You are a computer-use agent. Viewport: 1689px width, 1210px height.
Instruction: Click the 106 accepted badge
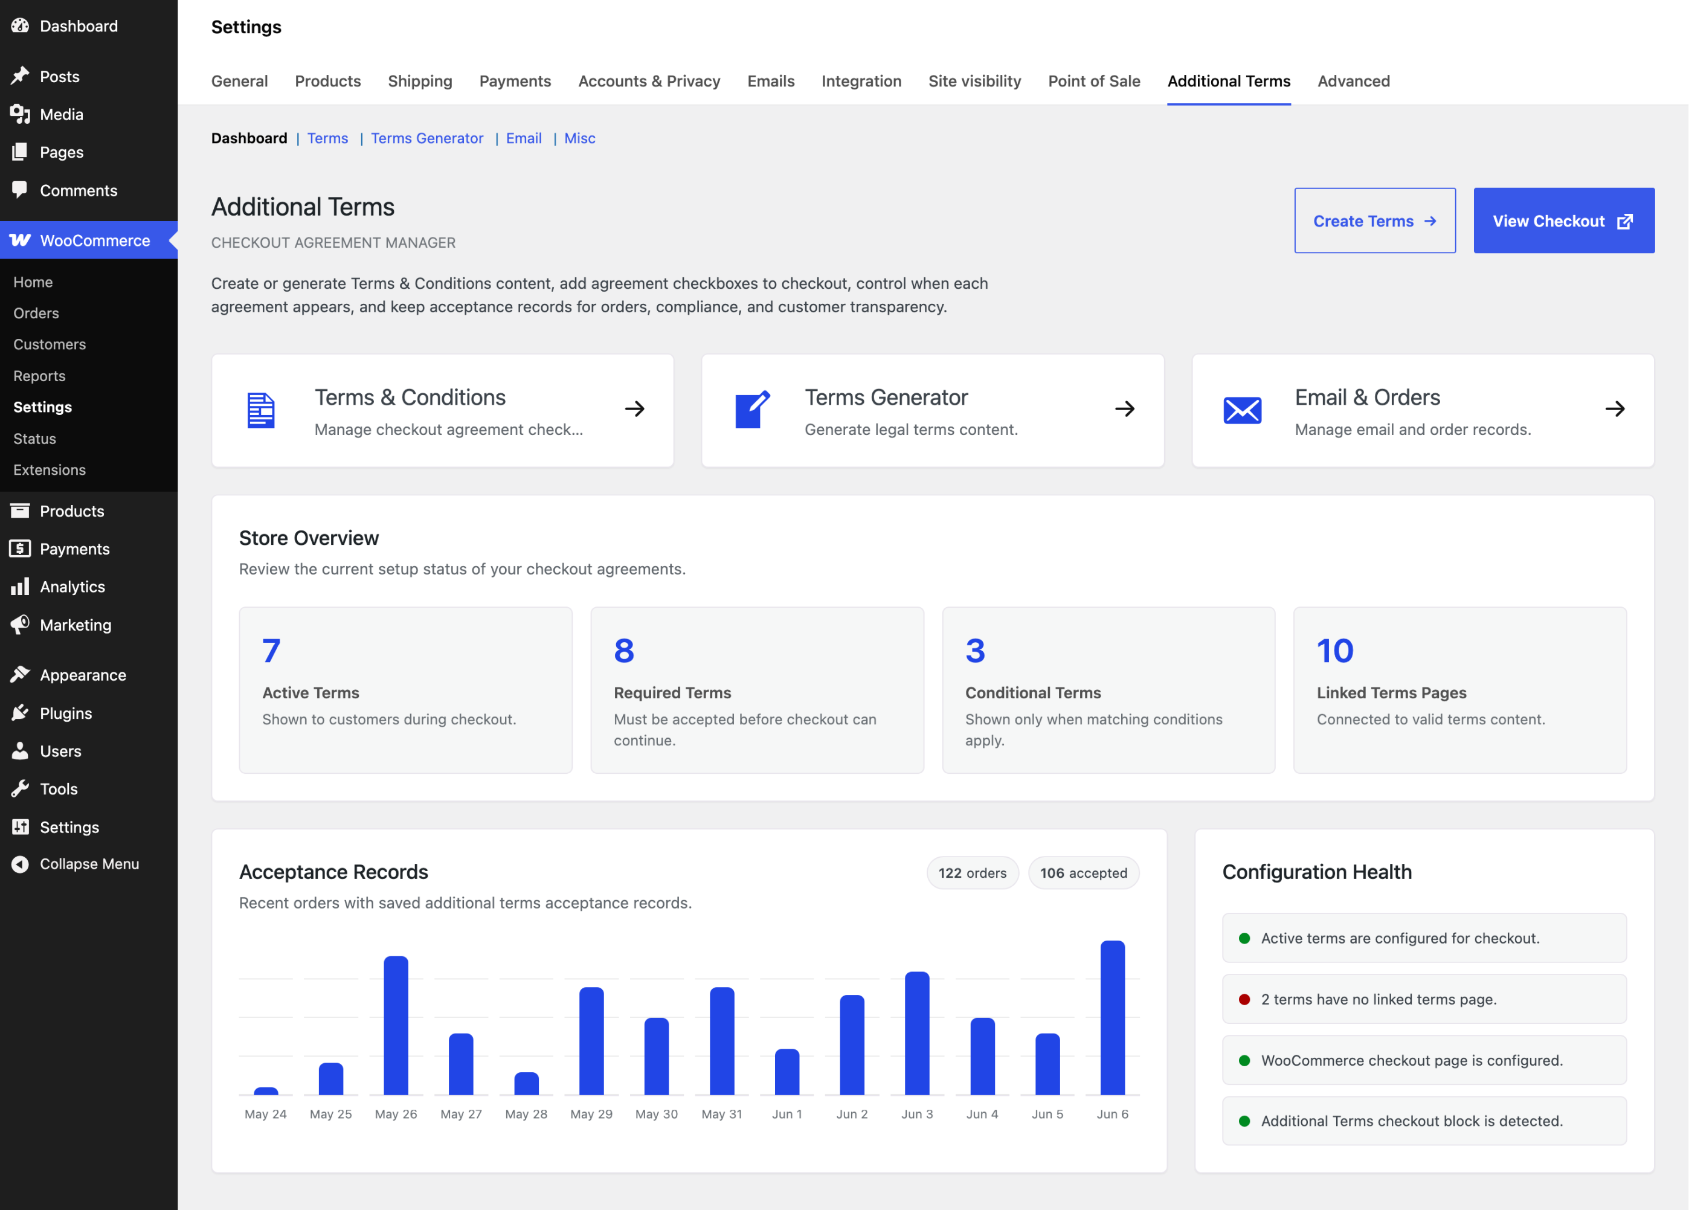point(1083,873)
